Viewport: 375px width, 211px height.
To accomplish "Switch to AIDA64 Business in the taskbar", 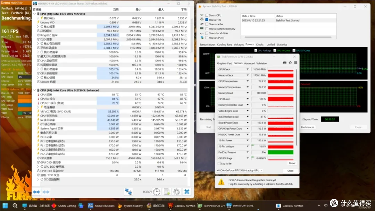I will click(x=101, y=206).
